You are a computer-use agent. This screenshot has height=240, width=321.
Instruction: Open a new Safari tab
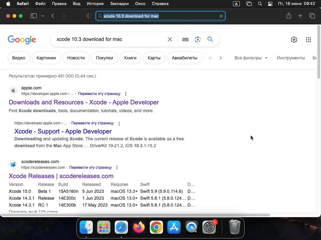[300, 16]
